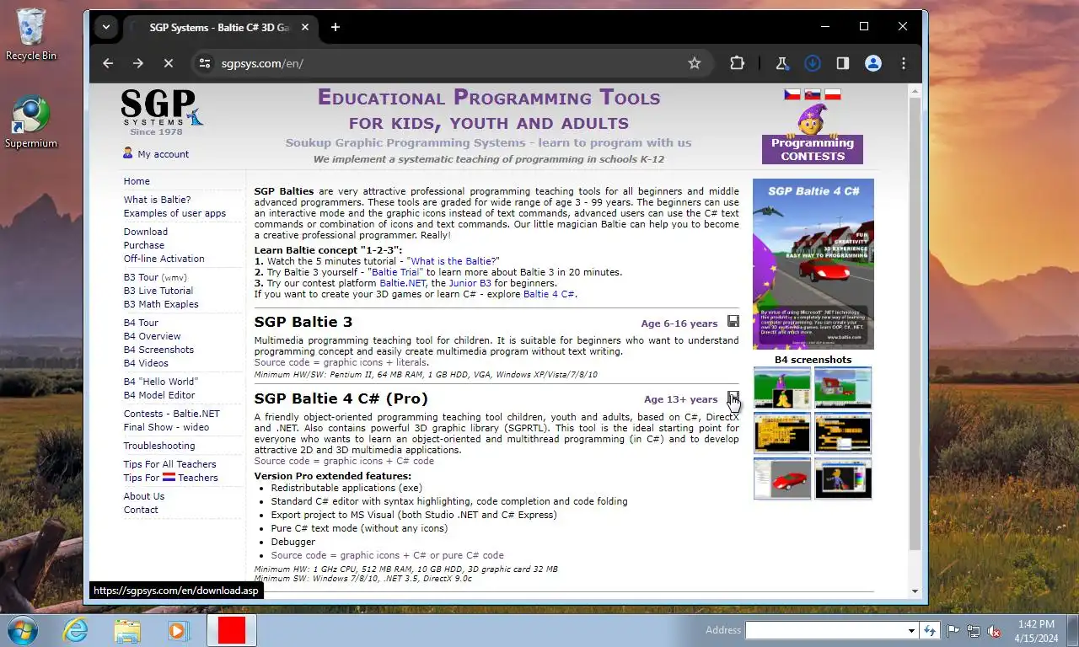Close the SGP Systems tab

click(305, 27)
